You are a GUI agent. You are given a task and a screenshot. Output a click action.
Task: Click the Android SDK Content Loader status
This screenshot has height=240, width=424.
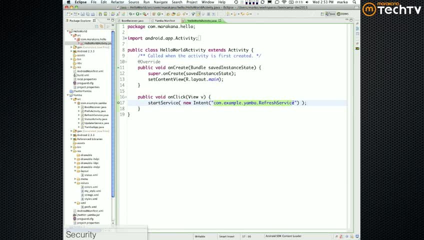283,236
